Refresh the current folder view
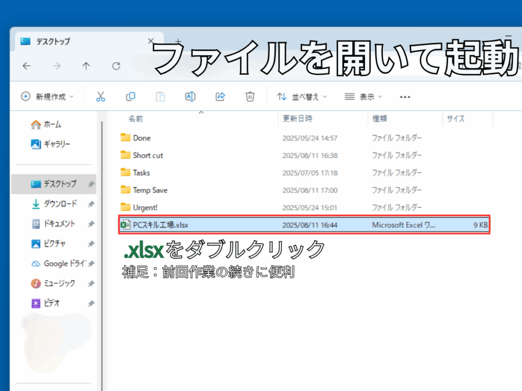Viewport: 522px width, 391px height. [116, 66]
